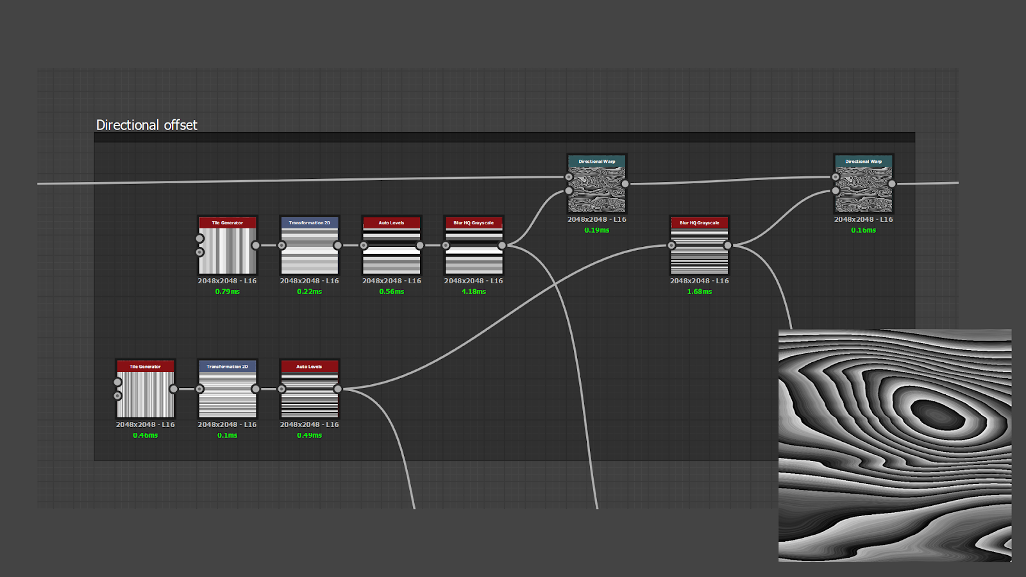The width and height of the screenshot is (1026, 577).
Task: Click output port of Auto Levels 0.56ms node
Action: tap(420, 245)
